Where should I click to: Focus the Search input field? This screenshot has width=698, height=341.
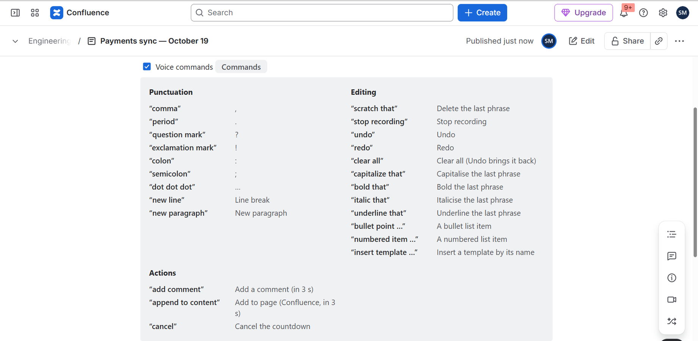coord(322,13)
